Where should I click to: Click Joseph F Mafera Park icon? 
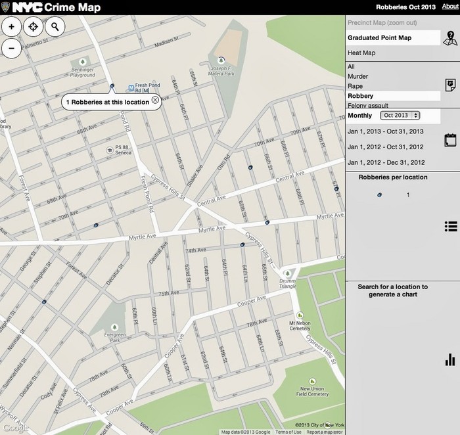(221, 60)
